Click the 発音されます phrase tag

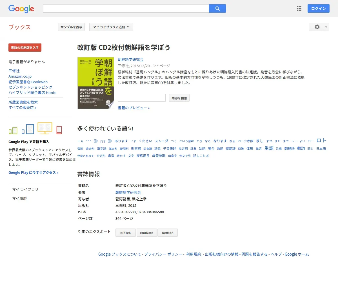[86, 156]
